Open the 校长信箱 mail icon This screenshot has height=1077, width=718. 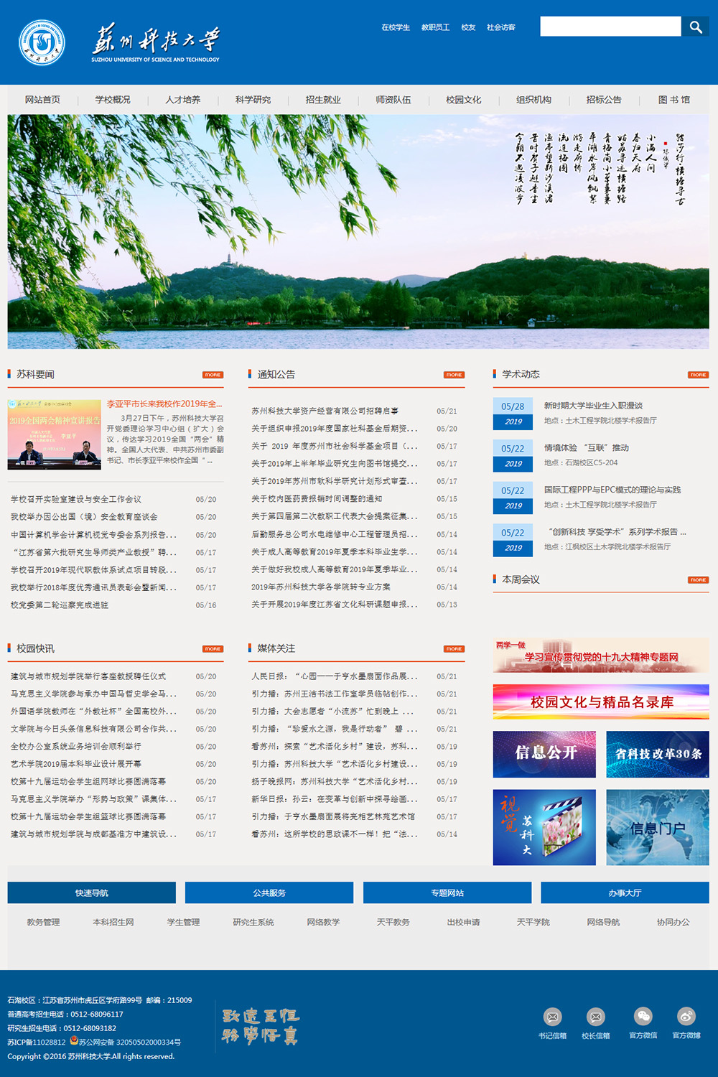pos(596,1017)
